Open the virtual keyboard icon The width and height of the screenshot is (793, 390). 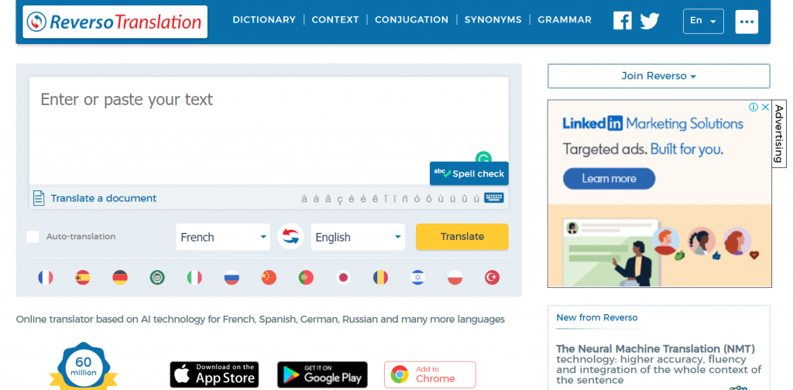point(494,197)
